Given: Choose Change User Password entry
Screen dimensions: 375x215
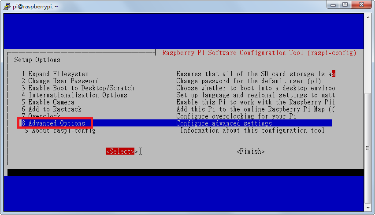Looking at the screenshot, I should coord(60,81).
